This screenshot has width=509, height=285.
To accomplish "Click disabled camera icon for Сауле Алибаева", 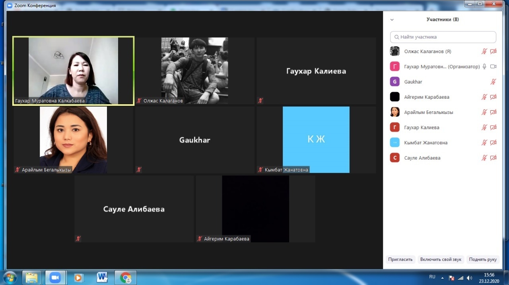I will [493, 158].
